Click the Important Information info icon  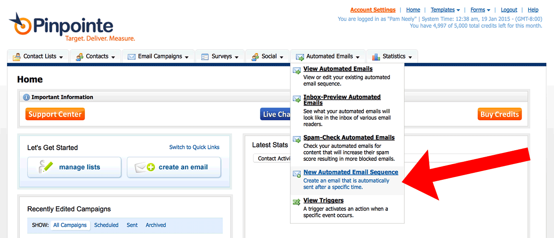[x=26, y=98]
